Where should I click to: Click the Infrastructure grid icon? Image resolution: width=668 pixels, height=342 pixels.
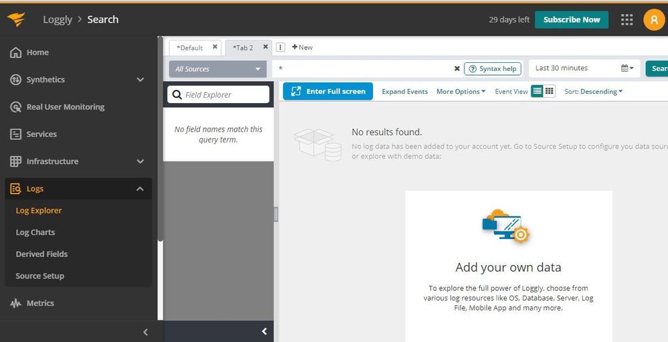click(x=16, y=161)
